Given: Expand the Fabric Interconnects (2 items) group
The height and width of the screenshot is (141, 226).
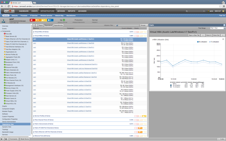Looking at the screenshot, I should coord(34,124).
